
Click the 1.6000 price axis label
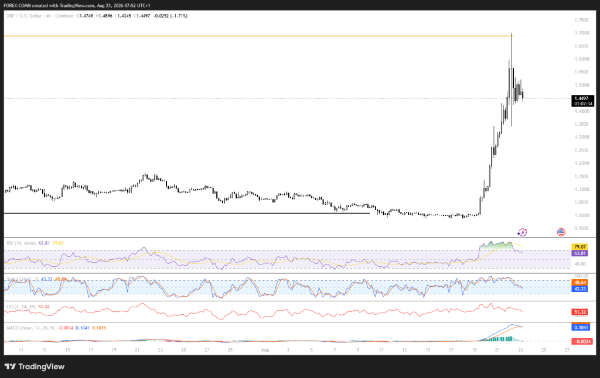[581, 59]
